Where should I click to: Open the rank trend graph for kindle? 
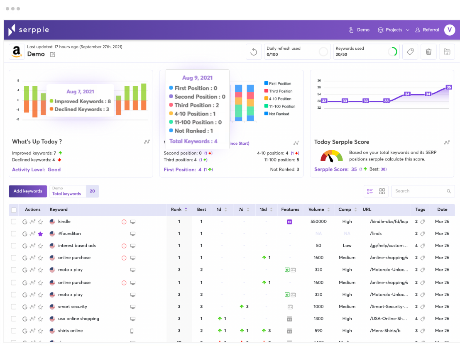coord(32,222)
